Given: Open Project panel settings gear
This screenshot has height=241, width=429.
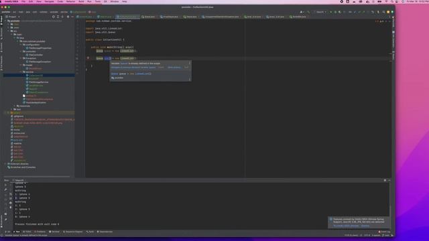Looking at the screenshot, I should [x=68, y=17].
